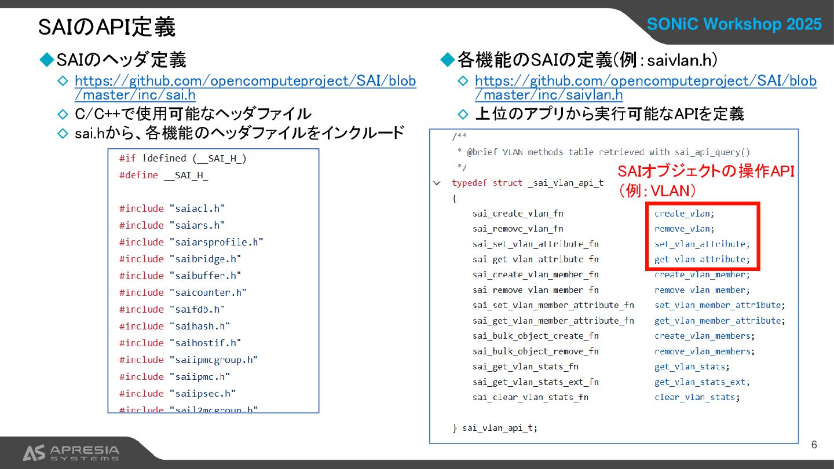834x469 pixels.
Task: Click the member get_vlan_stats_ext;
Action: pos(703,382)
